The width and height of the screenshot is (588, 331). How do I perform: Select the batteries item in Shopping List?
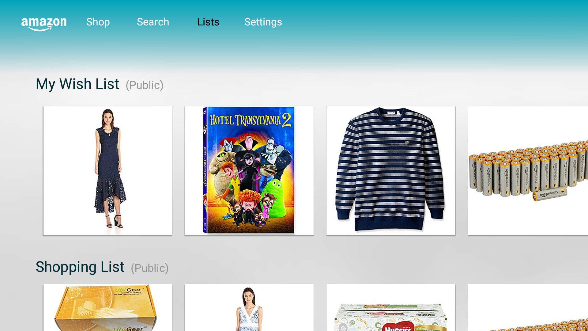[528, 307]
